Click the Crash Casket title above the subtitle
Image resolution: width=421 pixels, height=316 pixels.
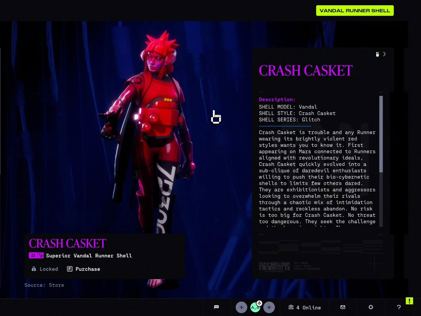pos(68,243)
